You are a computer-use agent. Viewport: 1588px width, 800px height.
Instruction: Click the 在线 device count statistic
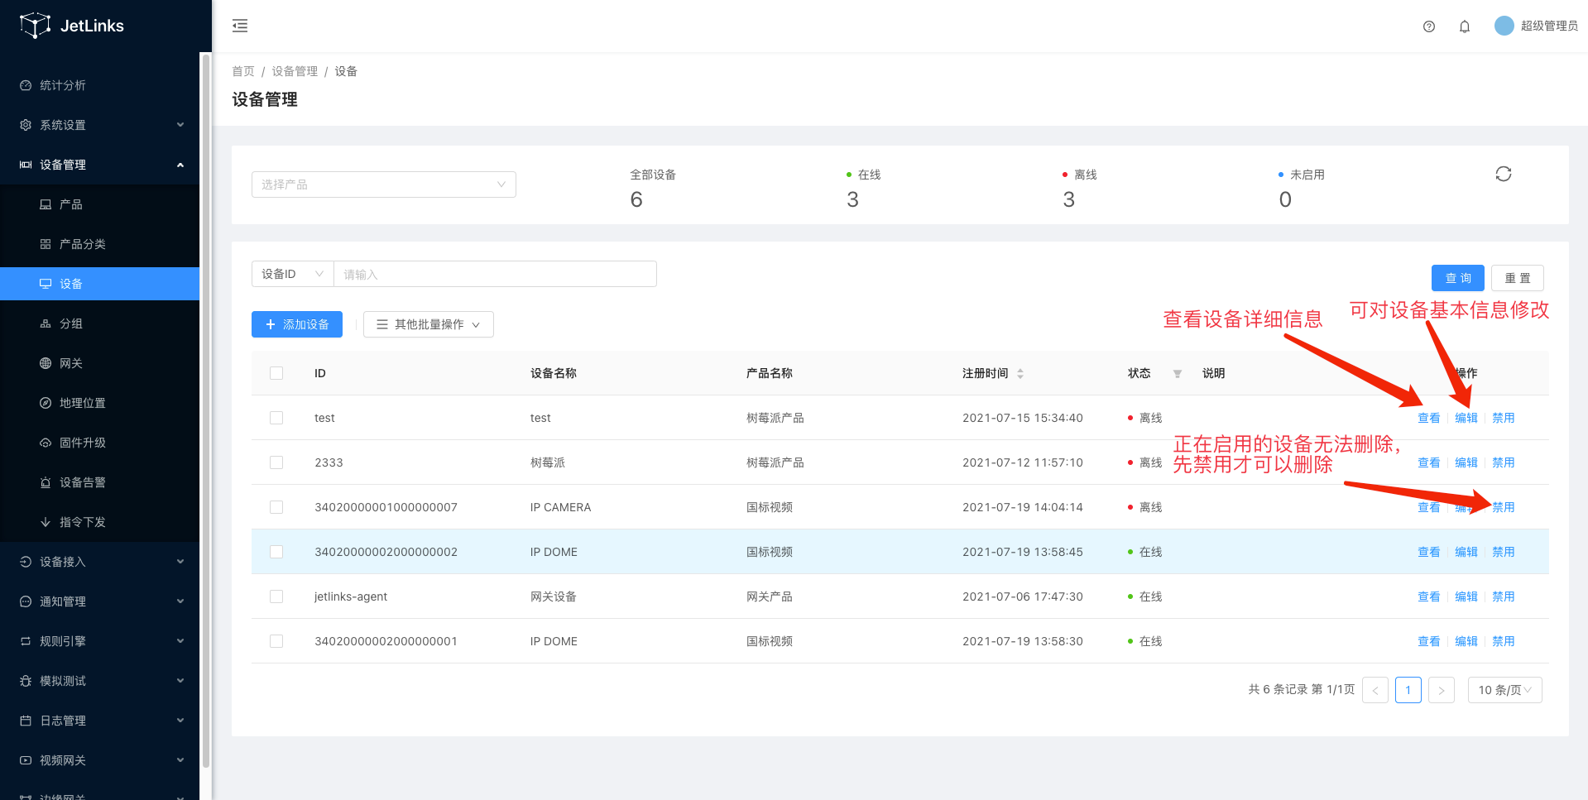(x=863, y=189)
